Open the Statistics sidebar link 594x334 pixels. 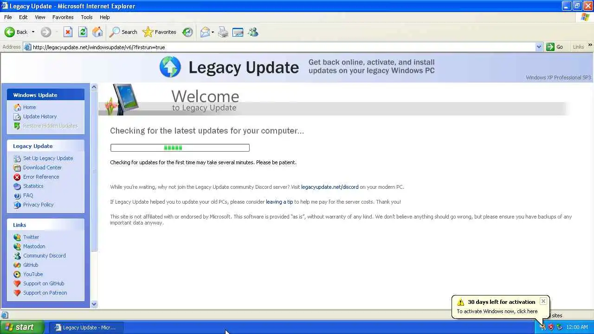[33, 186]
